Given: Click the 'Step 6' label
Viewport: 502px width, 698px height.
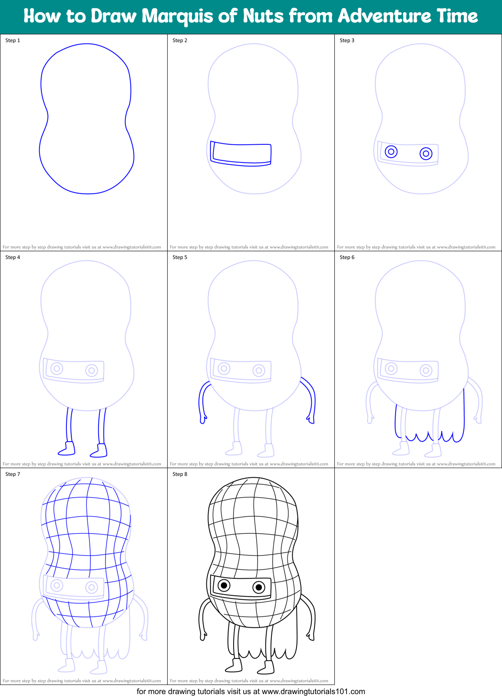Looking at the screenshot, I should [347, 257].
